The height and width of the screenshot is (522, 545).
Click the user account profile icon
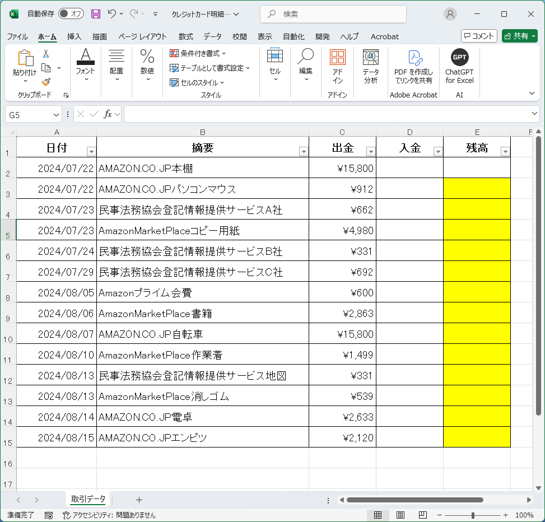pyautogui.click(x=450, y=14)
